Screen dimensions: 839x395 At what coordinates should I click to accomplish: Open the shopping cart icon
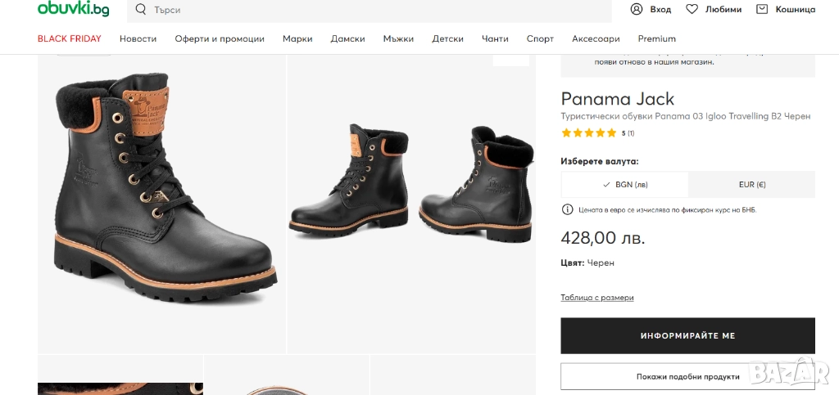[x=762, y=10]
